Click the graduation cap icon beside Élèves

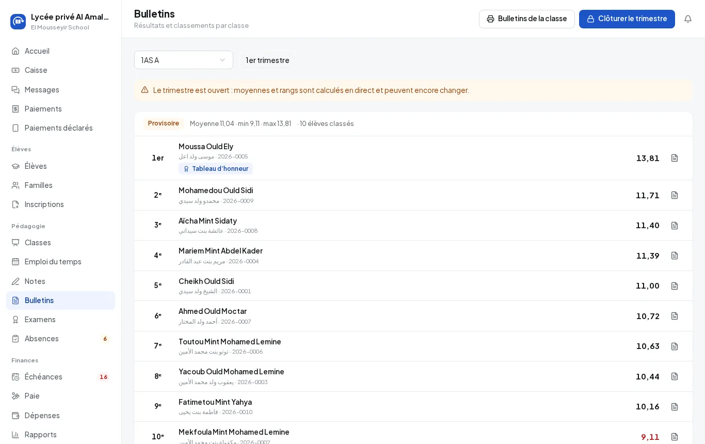pos(15,166)
